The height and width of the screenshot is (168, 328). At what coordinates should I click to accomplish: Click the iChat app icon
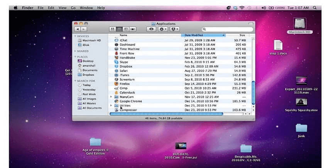pyautogui.click(x=117, y=40)
